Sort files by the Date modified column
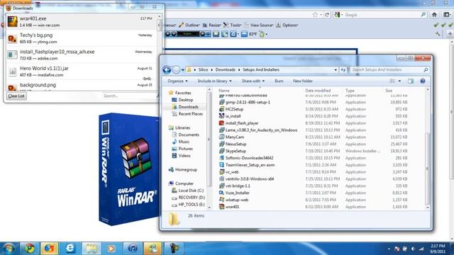This screenshot has height=255, width=454. 318,91
